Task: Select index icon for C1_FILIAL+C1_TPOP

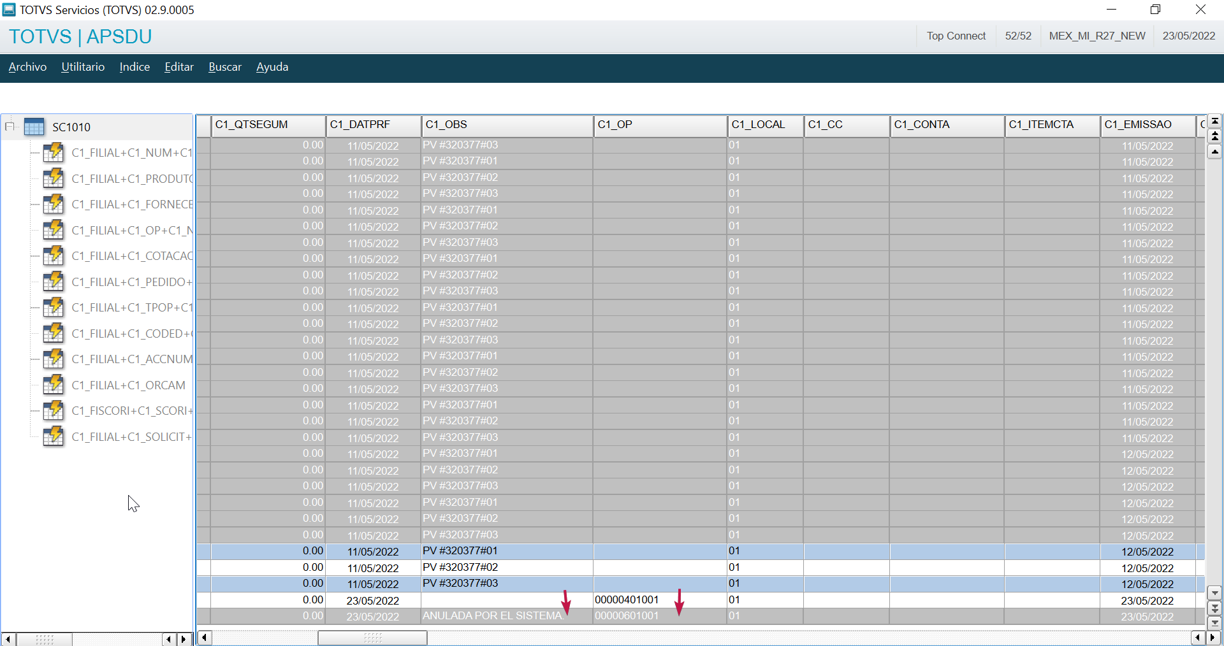Action: [54, 308]
